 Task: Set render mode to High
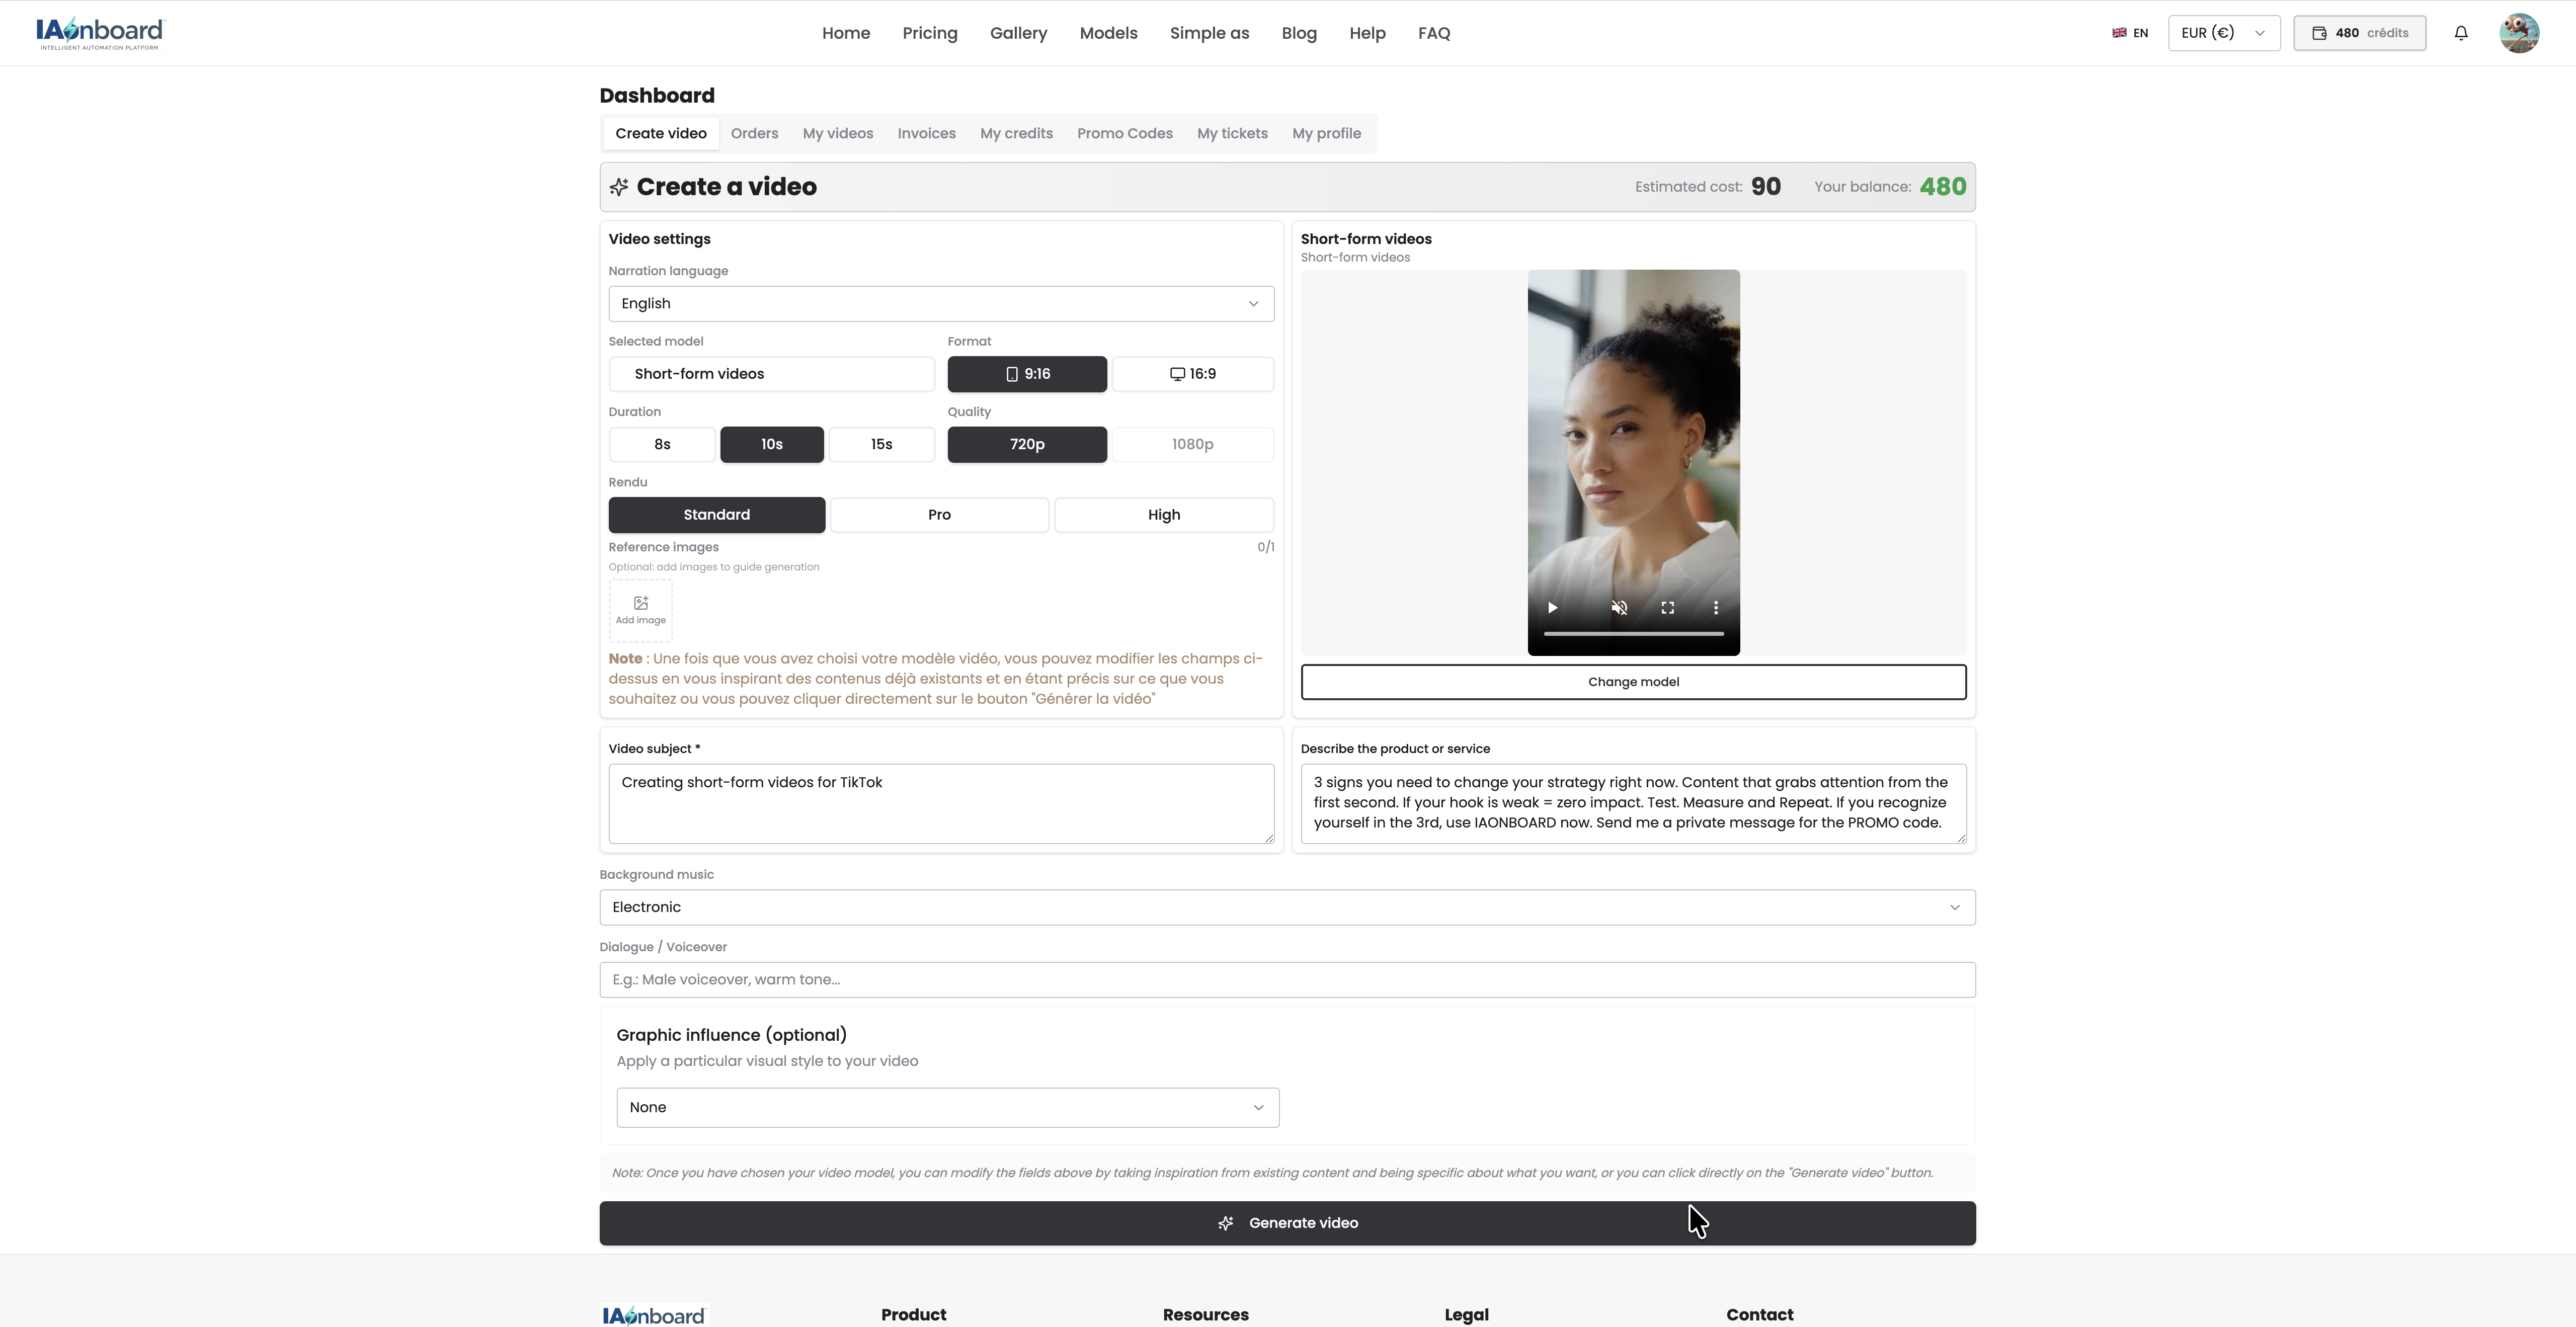[1163, 514]
